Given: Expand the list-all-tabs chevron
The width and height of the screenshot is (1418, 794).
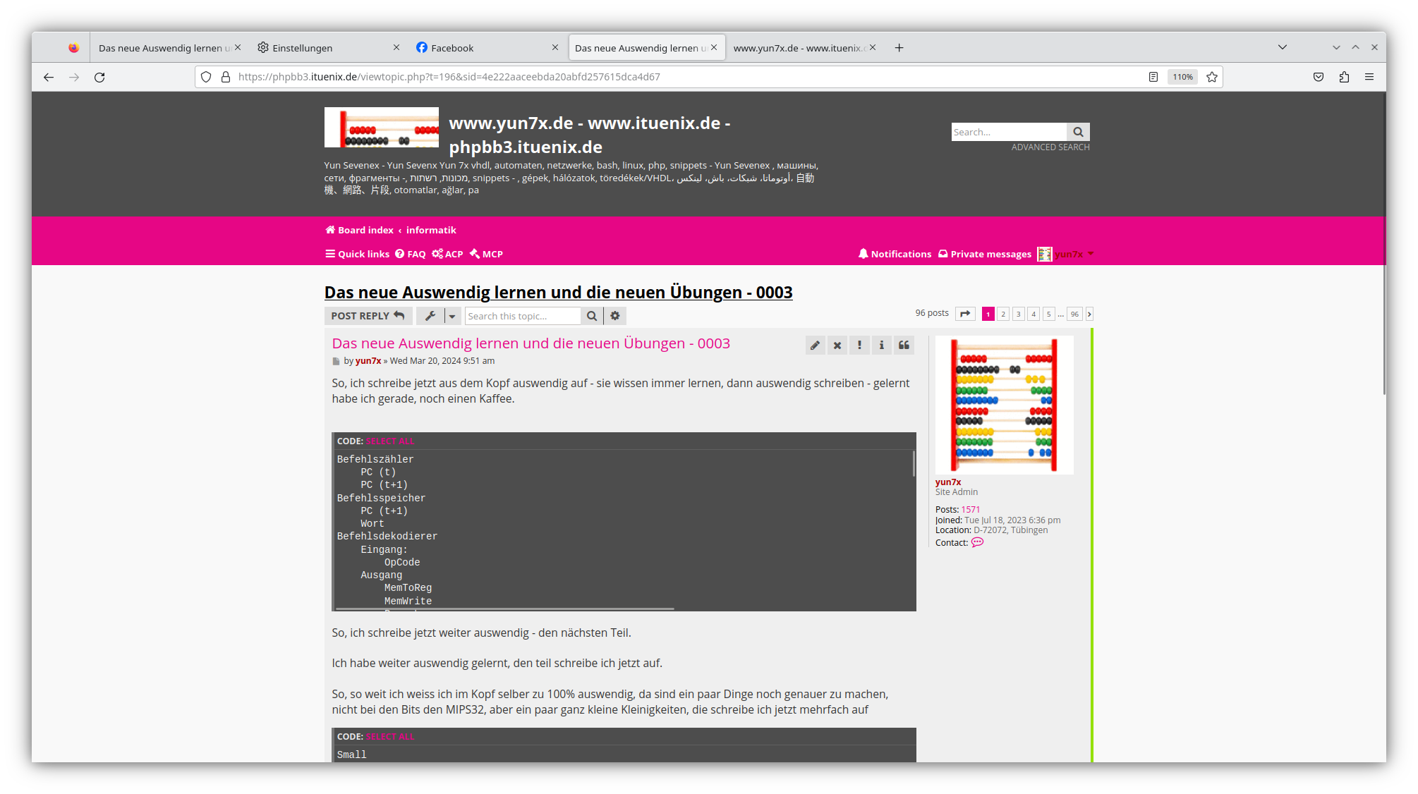Looking at the screenshot, I should (1282, 47).
